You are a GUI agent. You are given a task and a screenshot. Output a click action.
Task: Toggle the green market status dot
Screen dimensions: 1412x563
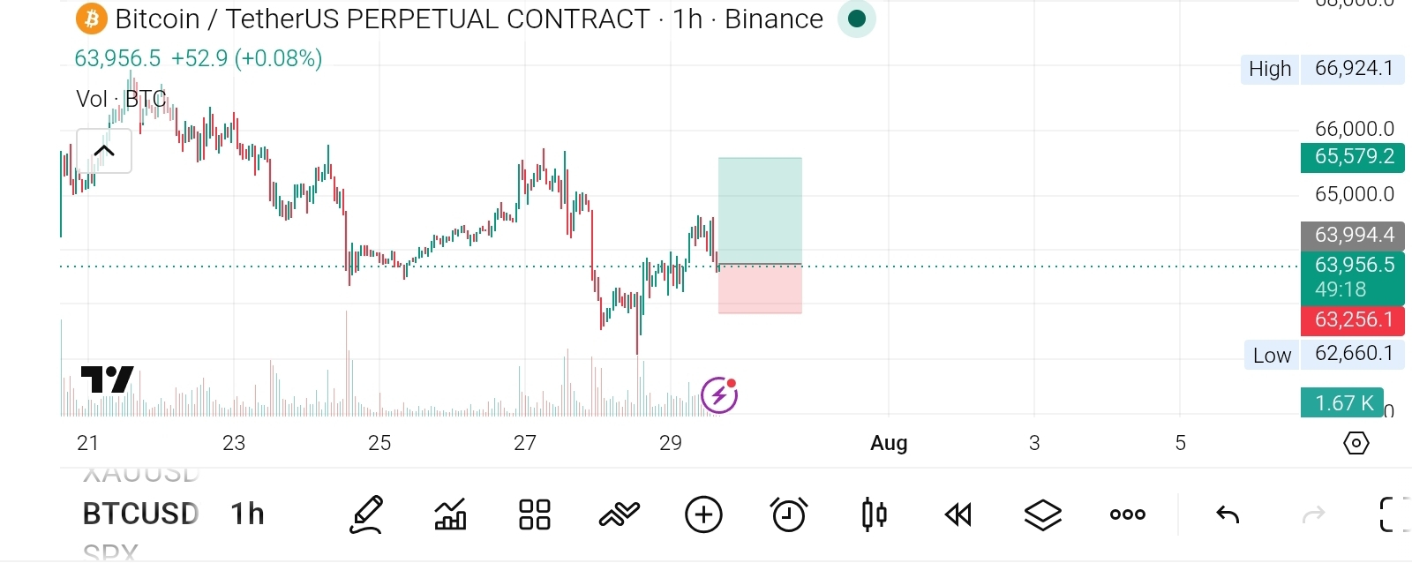pos(856,19)
